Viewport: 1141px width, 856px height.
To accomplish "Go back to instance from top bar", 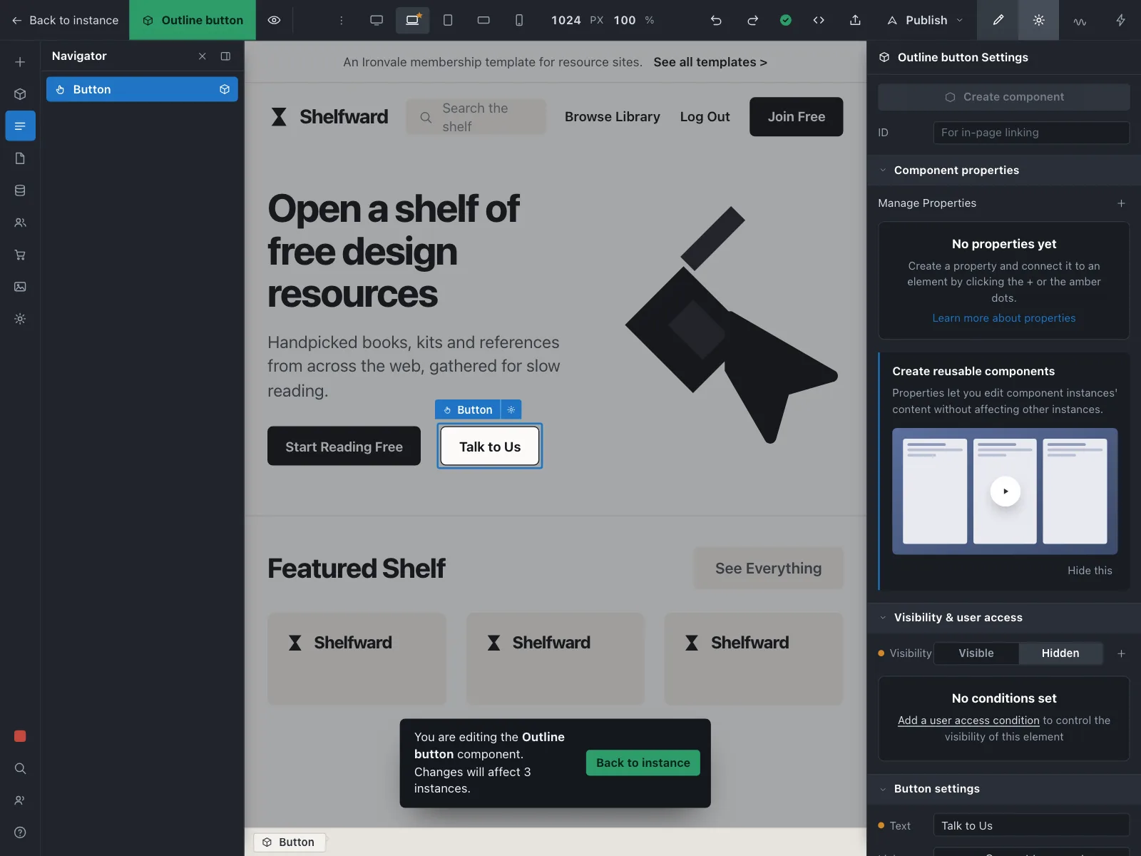I will pyautogui.click(x=65, y=20).
